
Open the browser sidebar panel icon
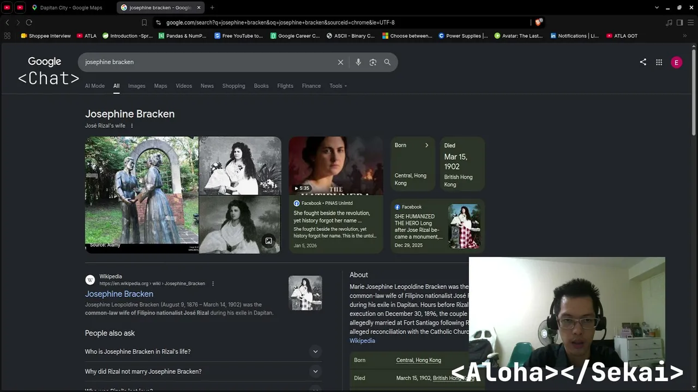[679, 22]
